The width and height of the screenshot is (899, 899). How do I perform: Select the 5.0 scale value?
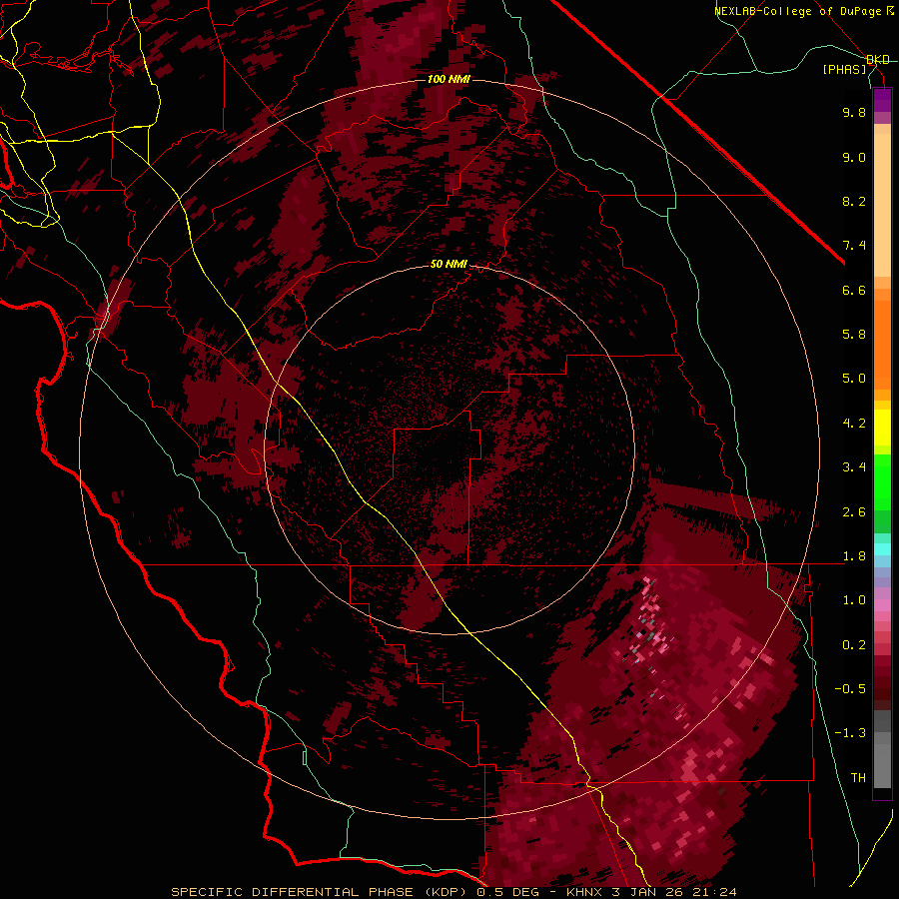coord(854,379)
